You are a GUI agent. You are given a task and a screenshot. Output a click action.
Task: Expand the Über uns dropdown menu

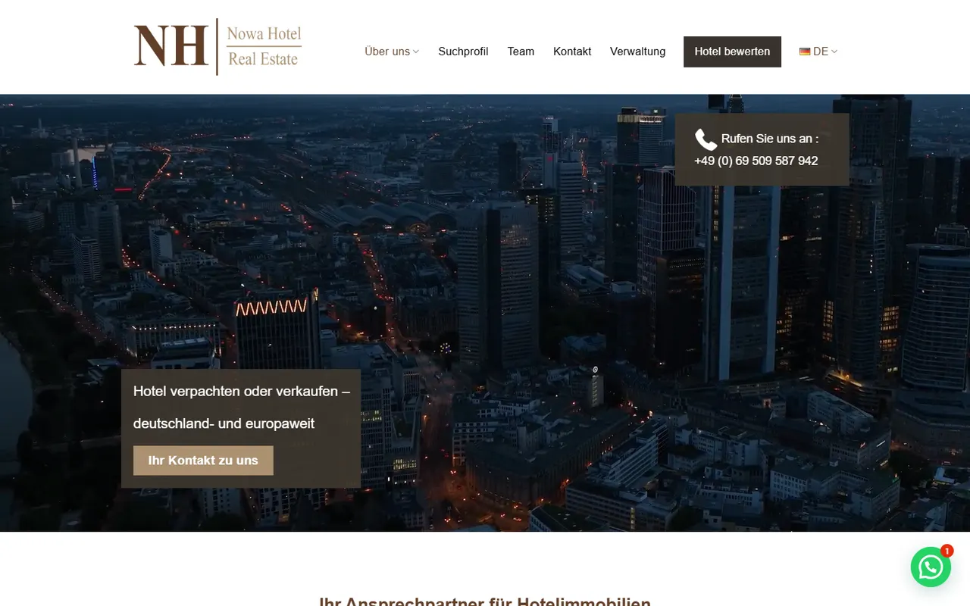pyautogui.click(x=392, y=52)
